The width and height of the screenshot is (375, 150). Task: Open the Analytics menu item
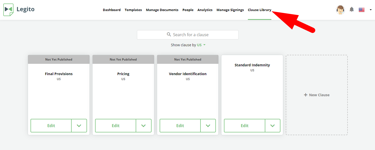(x=205, y=10)
